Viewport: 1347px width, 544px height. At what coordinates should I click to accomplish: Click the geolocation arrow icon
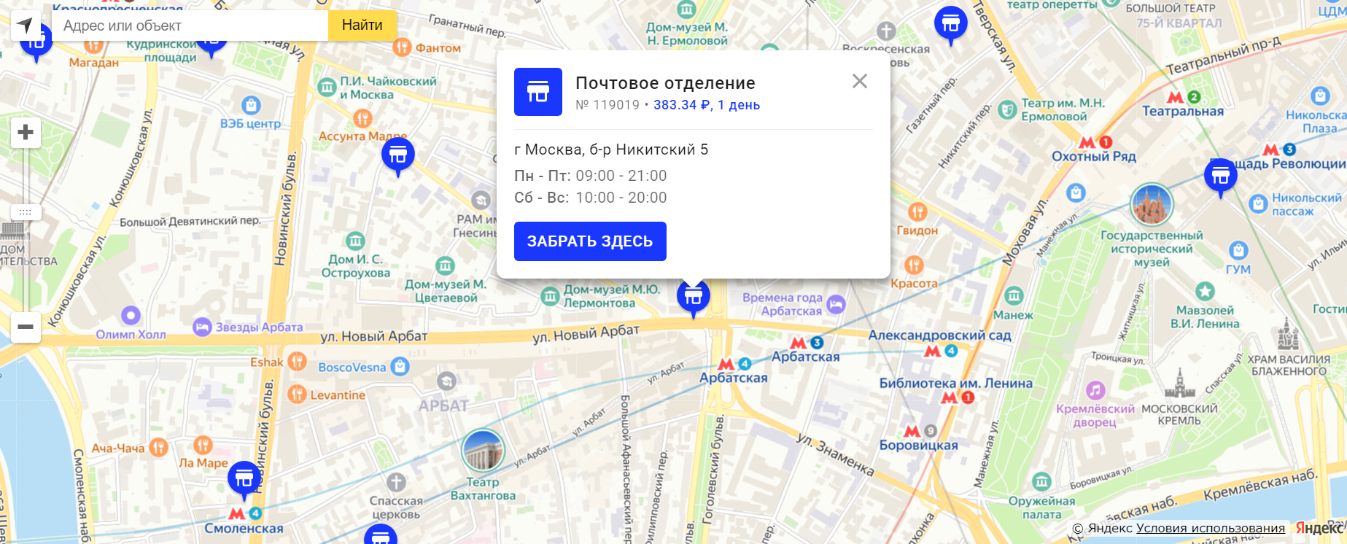25,26
